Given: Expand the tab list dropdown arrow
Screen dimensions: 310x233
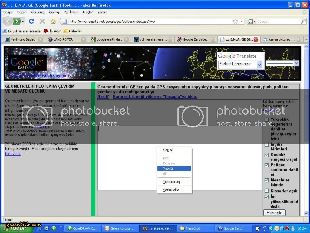Looking at the screenshot, I should point(306,39).
